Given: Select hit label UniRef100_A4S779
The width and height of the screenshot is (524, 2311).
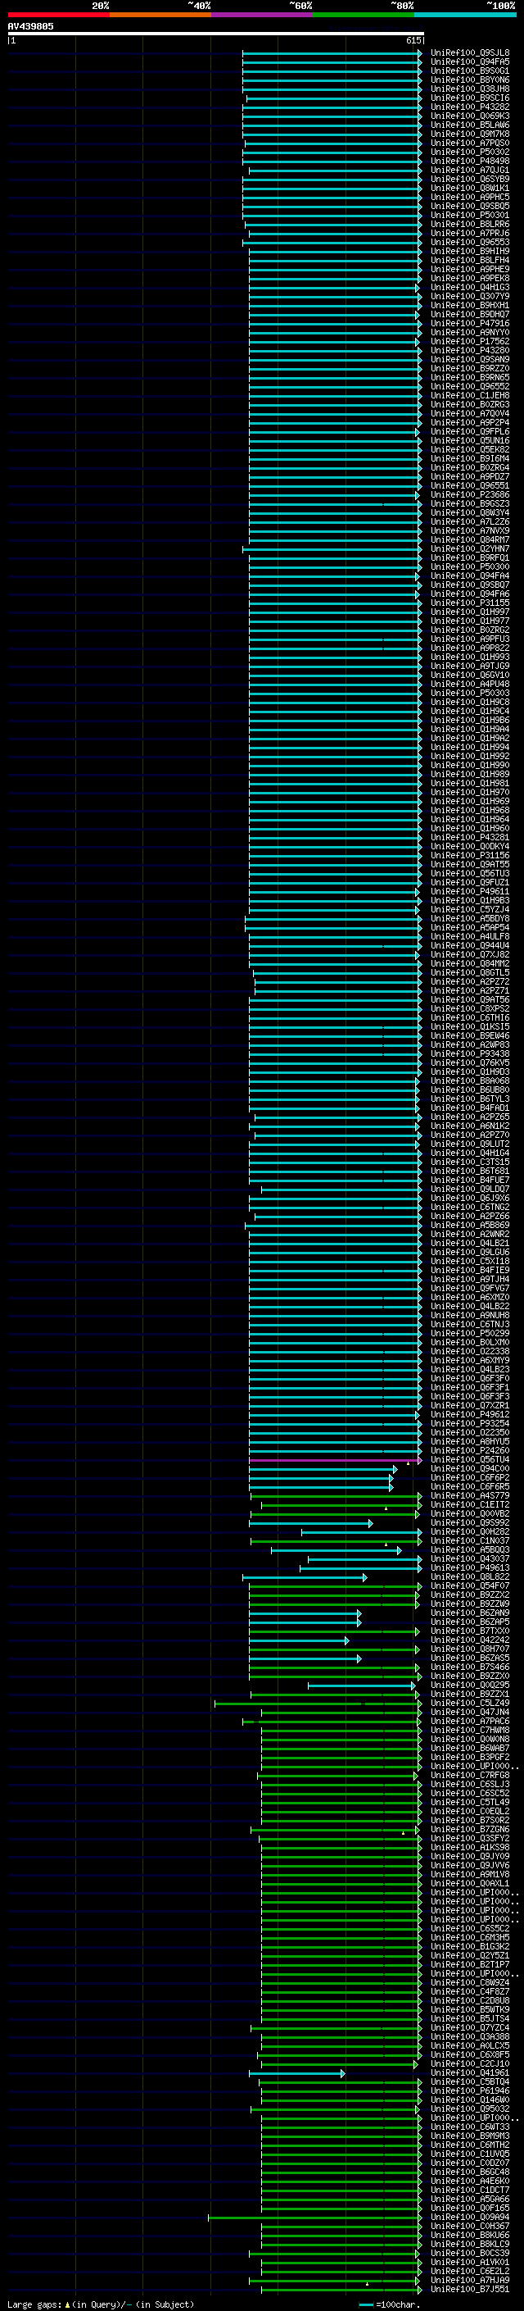Looking at the screenshot, I should coord(469,1496).
